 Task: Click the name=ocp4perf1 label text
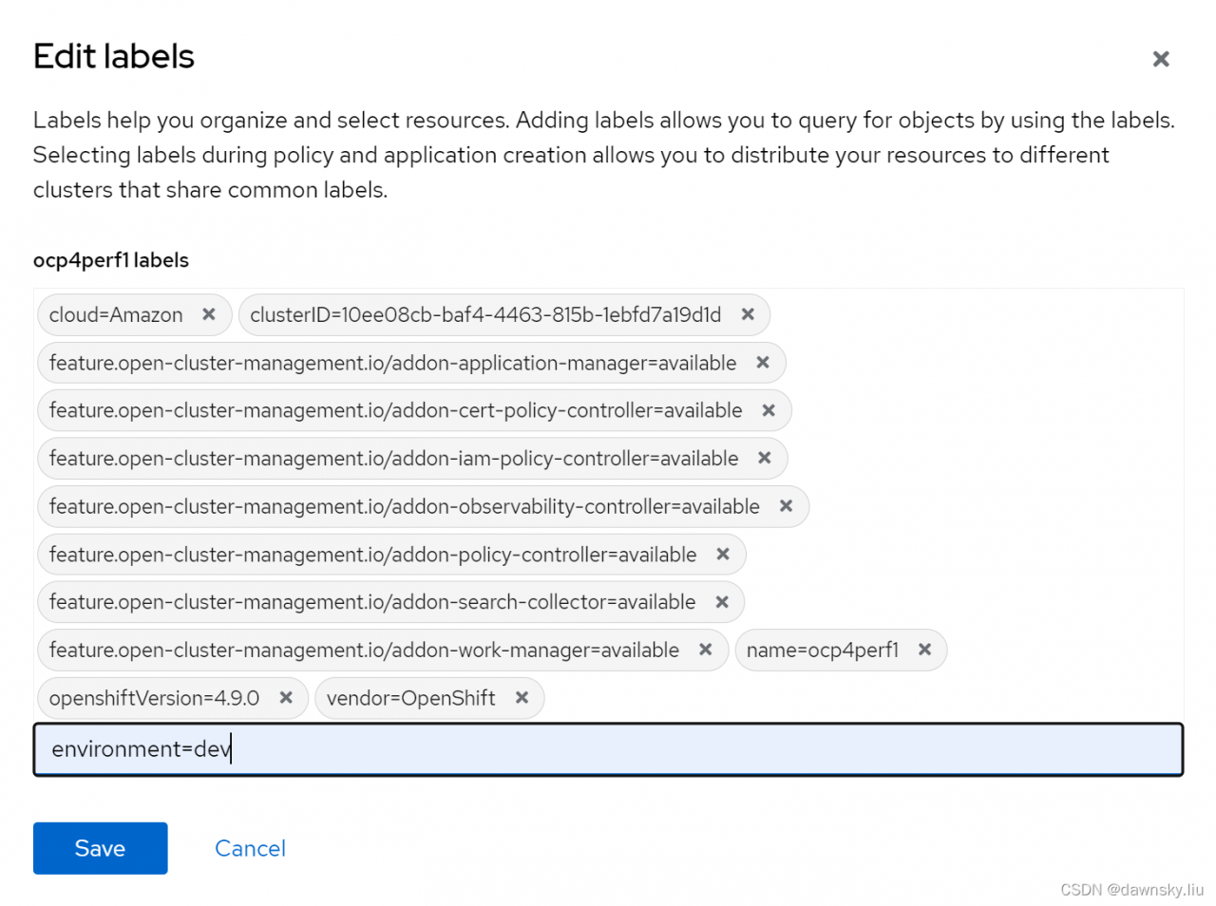[822, 651]
